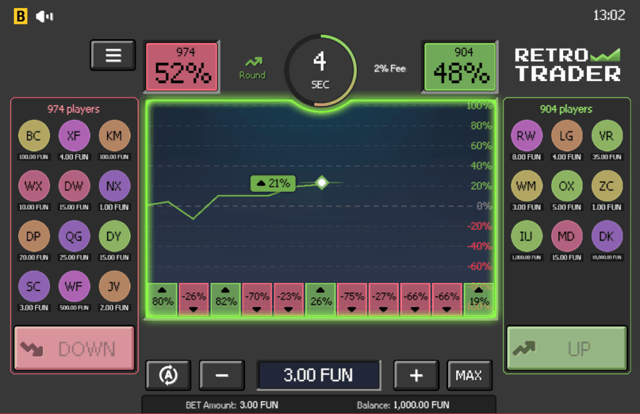Mute the game sound

(x=44, y=16)
